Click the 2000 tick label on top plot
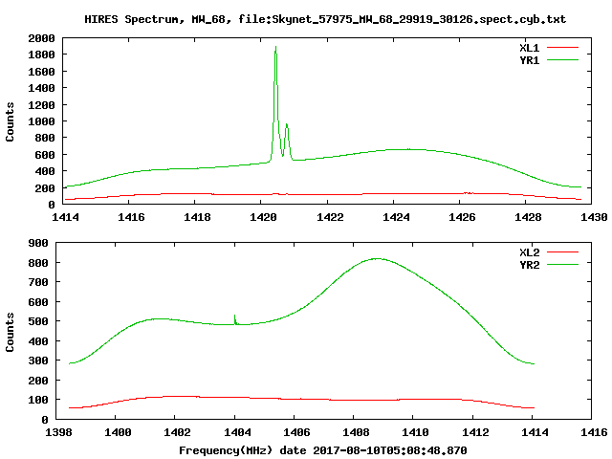The width and height of the screenshot is (612, 459). (x=41, y=38)
